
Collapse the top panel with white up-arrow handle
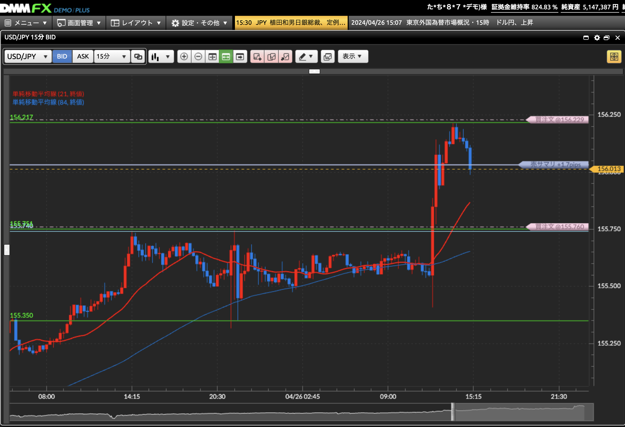pyautogui.click(x=314, y=71)
